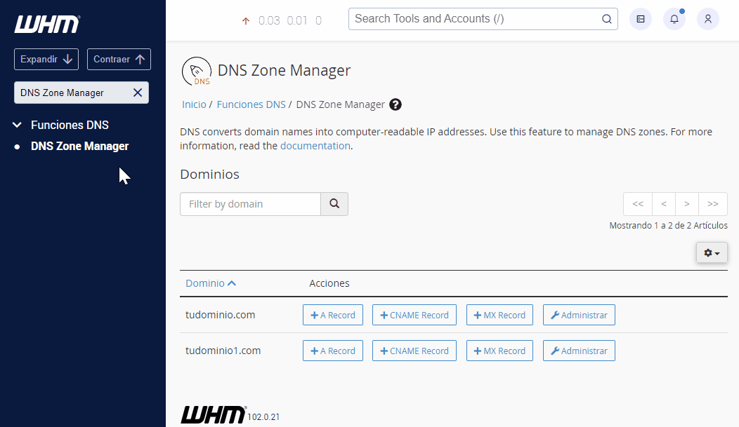Click the Dominios heading
Screen dimensions: 739x427
click(210, 174)
